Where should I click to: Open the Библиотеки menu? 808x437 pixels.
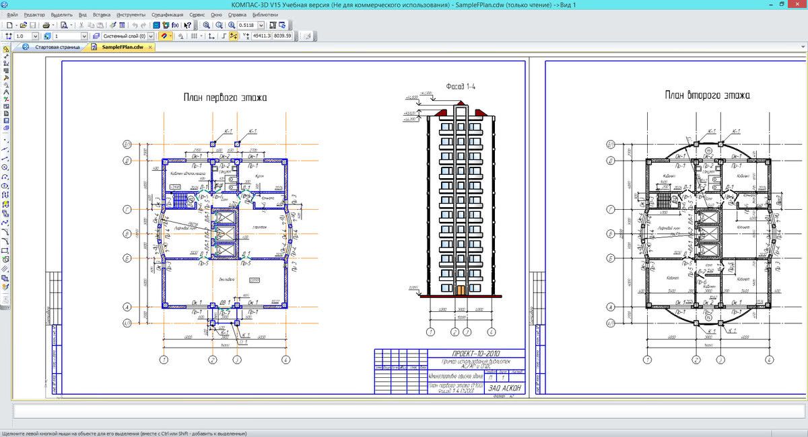coord(265,14)
